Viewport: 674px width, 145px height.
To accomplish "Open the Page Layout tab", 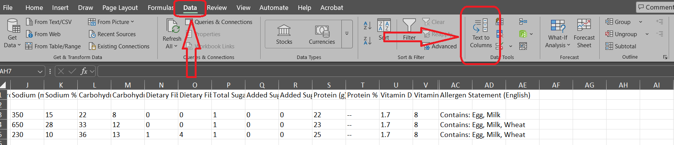I will click(120, 8).
